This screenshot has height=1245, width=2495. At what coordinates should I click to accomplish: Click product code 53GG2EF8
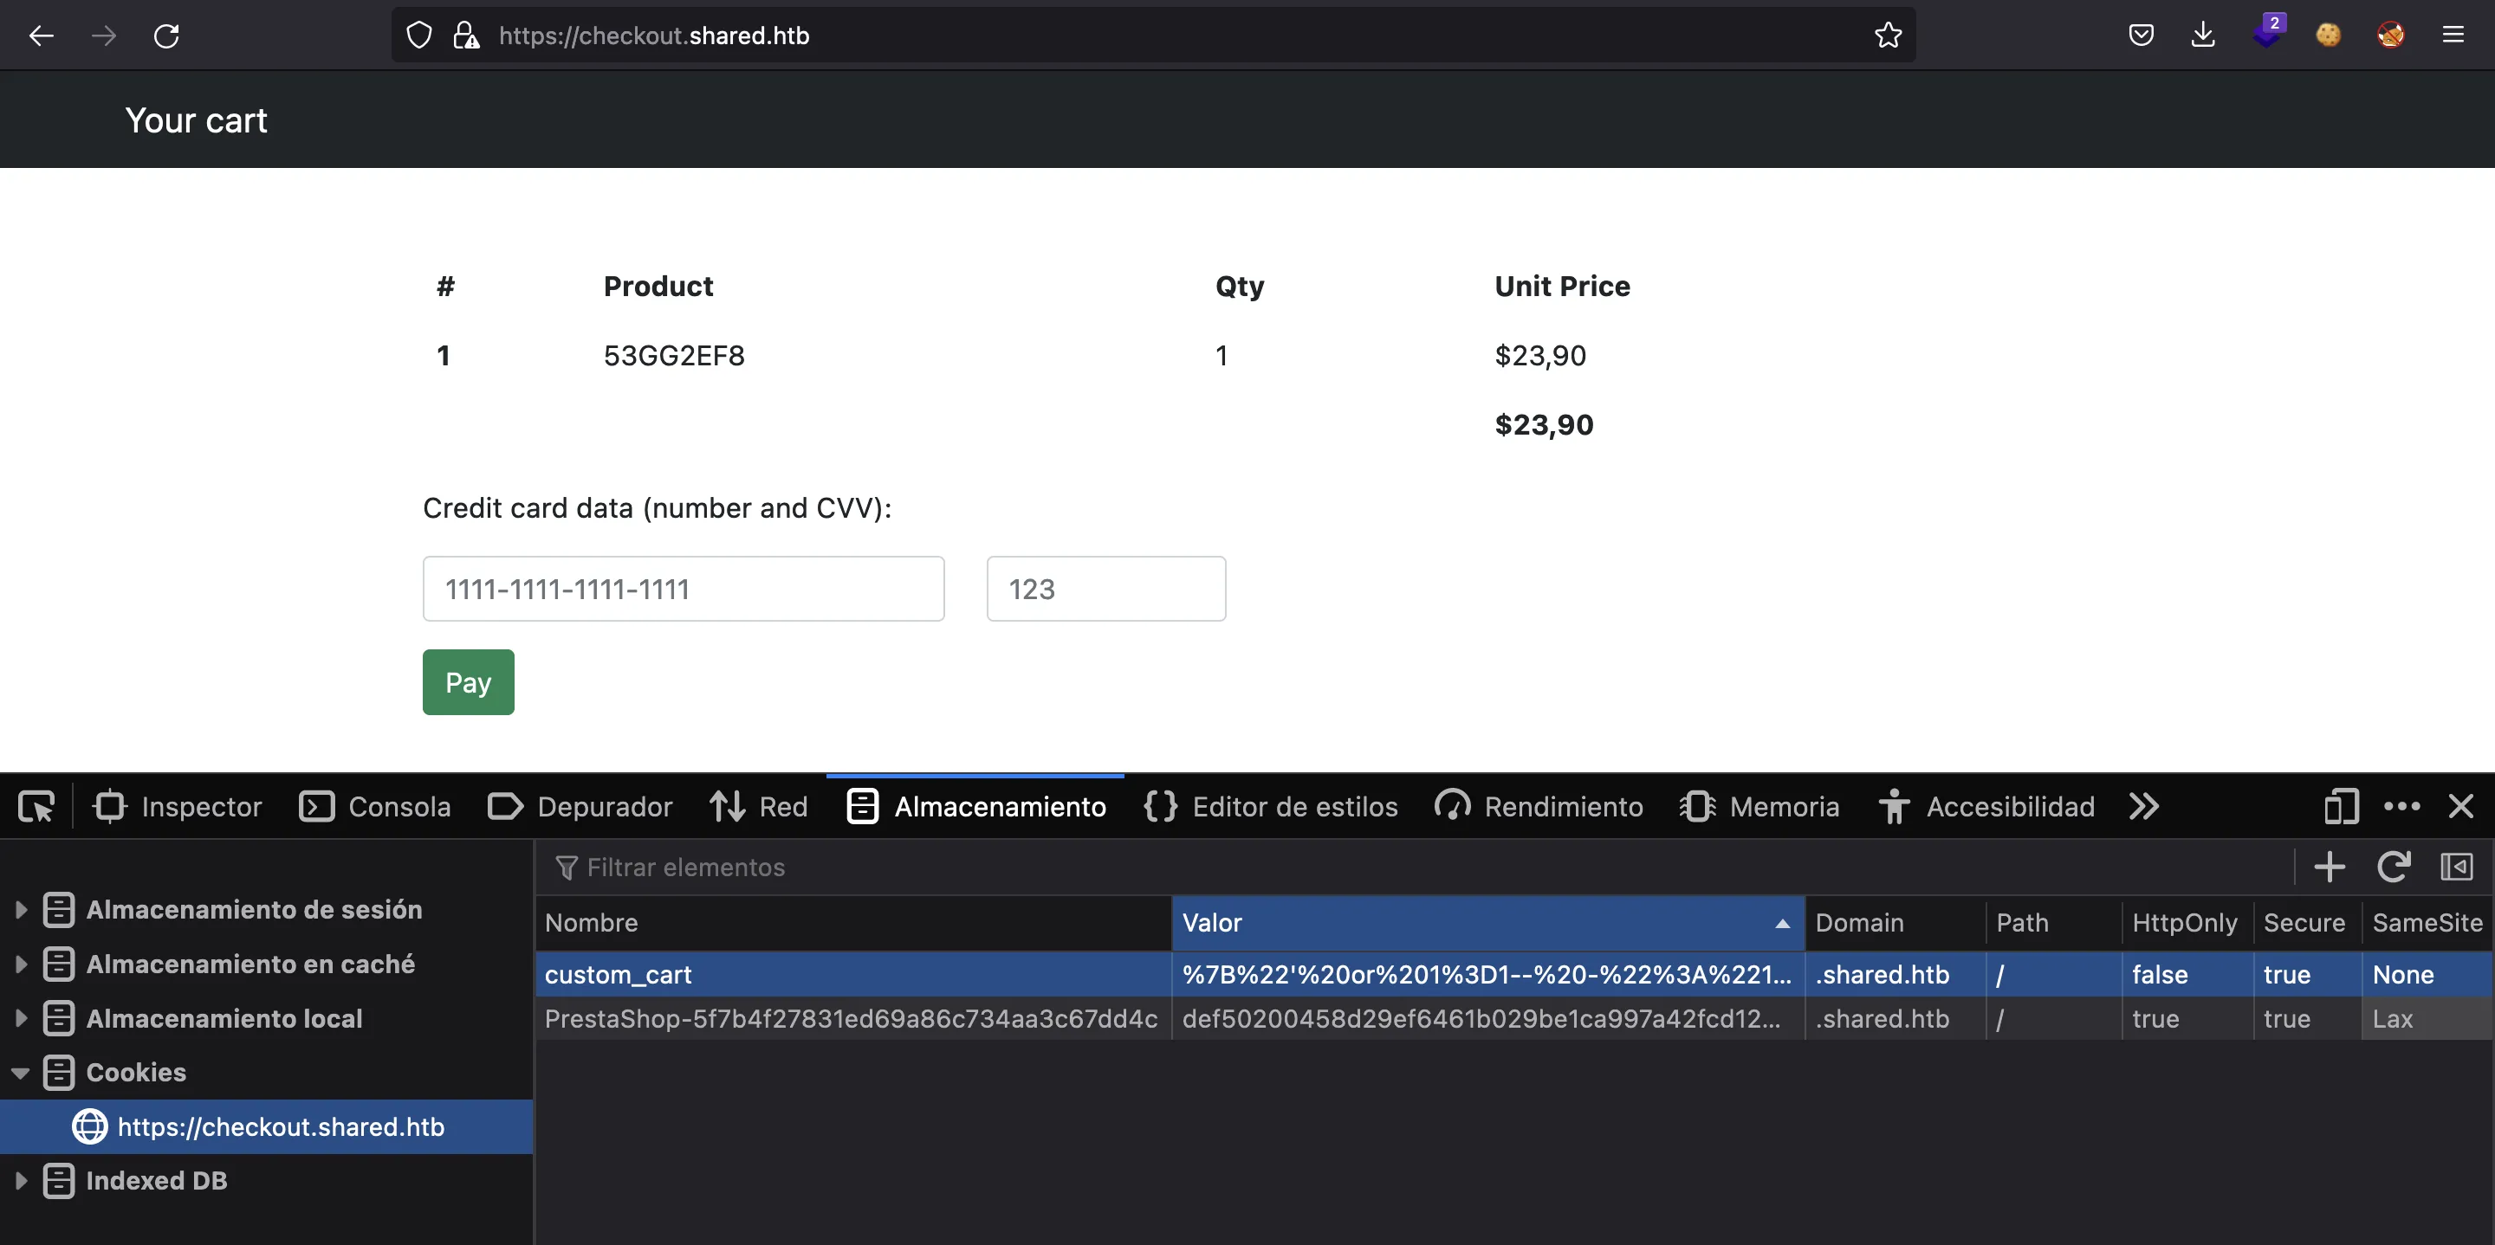(674, 355)
